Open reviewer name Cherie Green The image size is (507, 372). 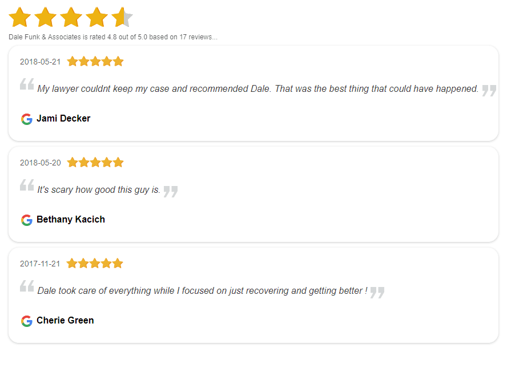tap(65, 321)
